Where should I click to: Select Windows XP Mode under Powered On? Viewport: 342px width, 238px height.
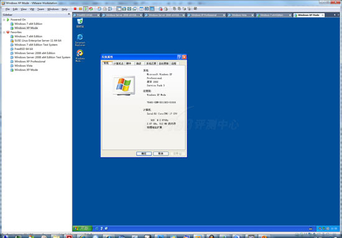pos(24,28)
